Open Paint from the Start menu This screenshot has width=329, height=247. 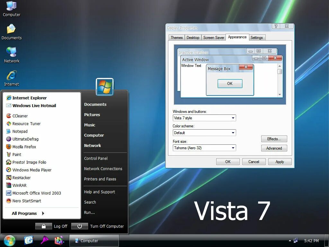tap(13, 155)
